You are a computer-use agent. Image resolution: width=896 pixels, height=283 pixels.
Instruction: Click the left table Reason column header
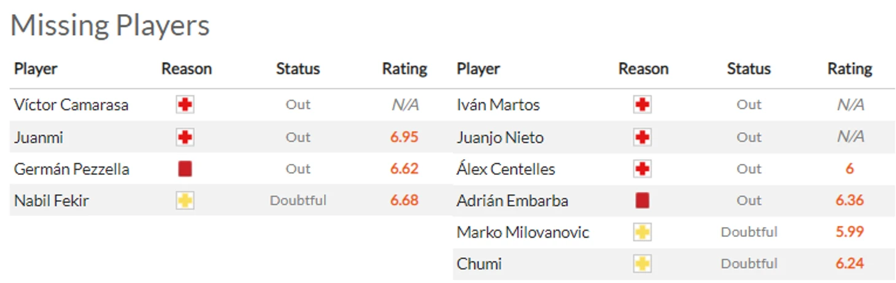(x=187, y=69)
